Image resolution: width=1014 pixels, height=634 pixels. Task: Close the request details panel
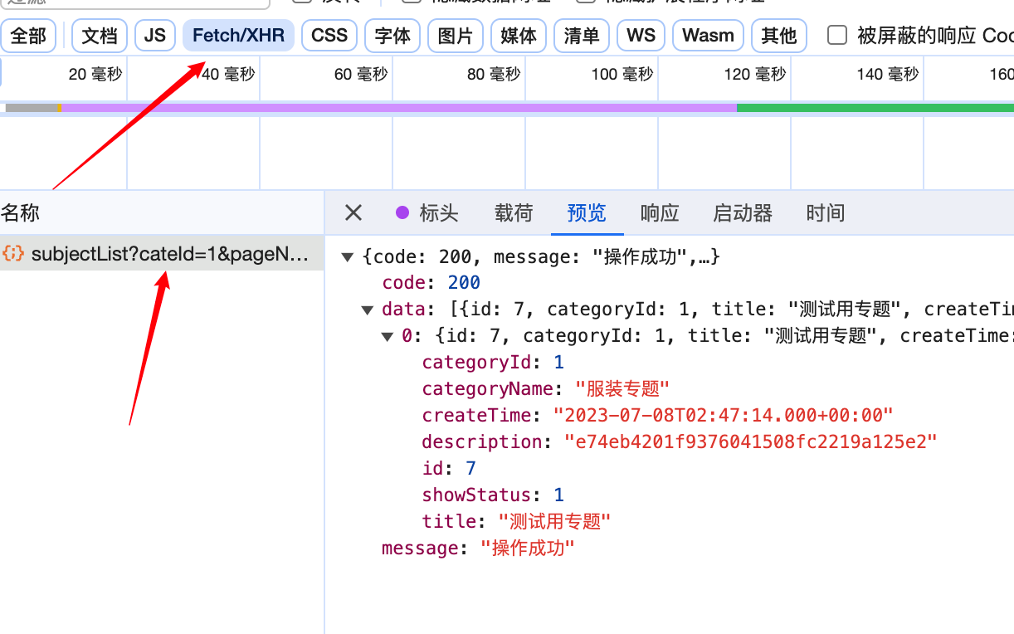pyautogui.click(x=353, y=213)
